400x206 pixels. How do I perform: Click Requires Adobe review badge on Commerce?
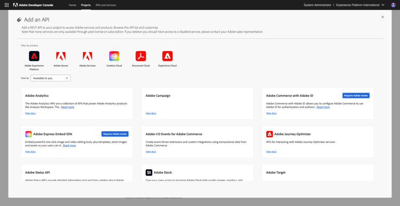tap(356, 95)
